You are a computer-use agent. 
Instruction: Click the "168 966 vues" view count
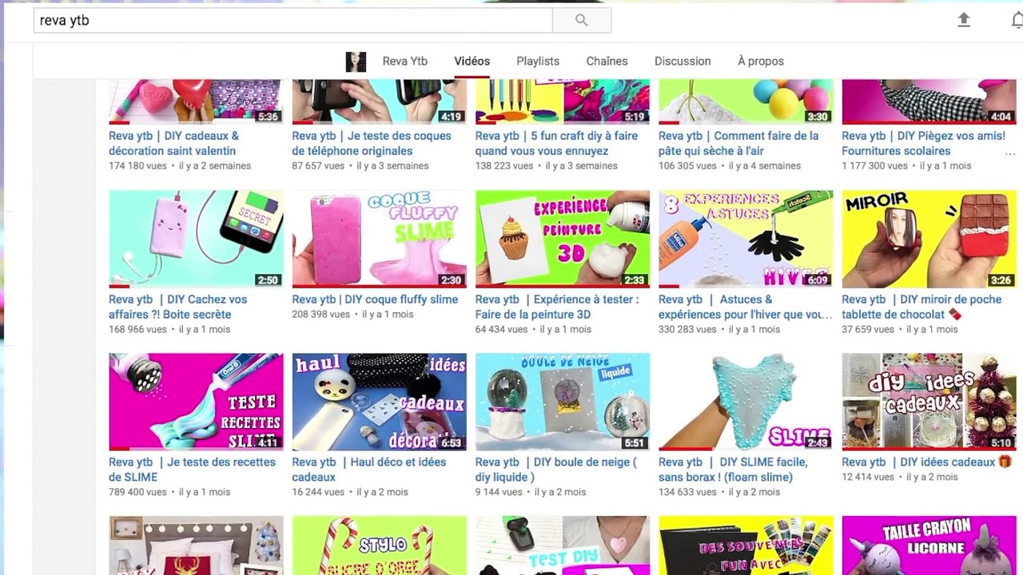click(137, 330)
